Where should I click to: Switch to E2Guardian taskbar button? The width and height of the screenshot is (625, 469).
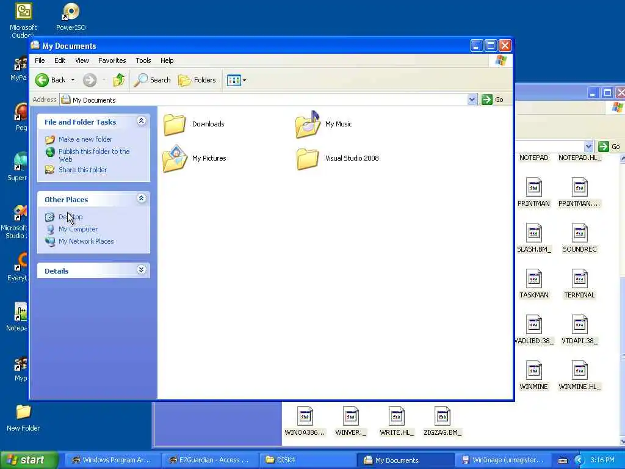pos(210,460)
